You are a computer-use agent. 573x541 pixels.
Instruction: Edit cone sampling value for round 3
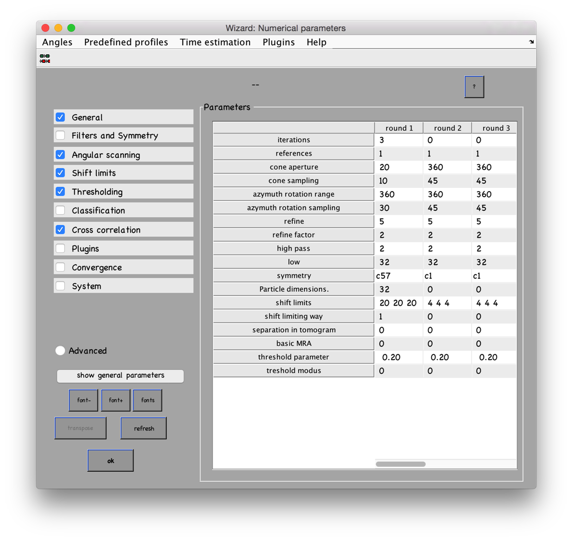495,181
